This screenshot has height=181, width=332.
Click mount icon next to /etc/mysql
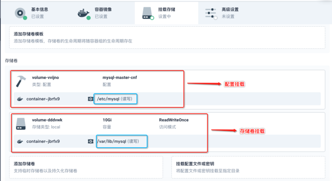coord(90,99)
